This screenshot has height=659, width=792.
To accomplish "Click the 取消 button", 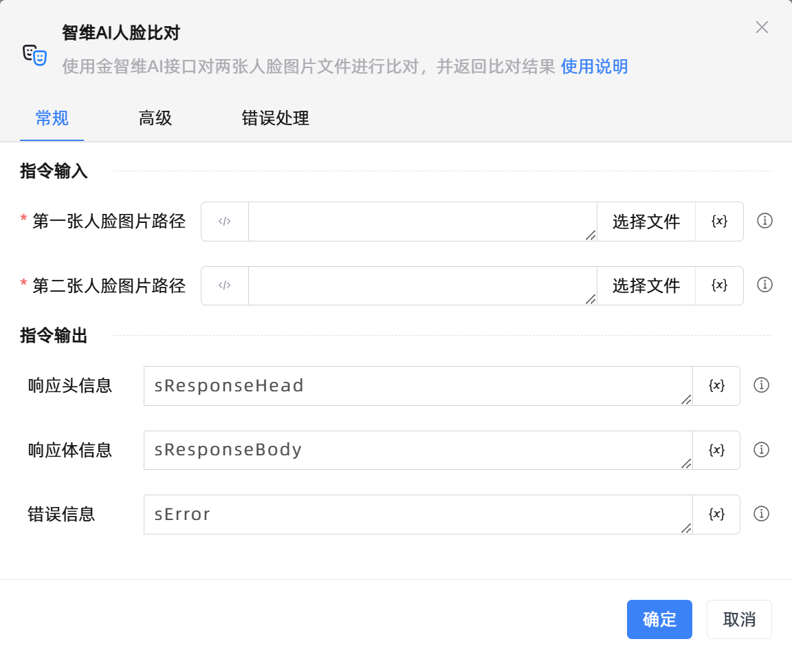I will 739,620.
